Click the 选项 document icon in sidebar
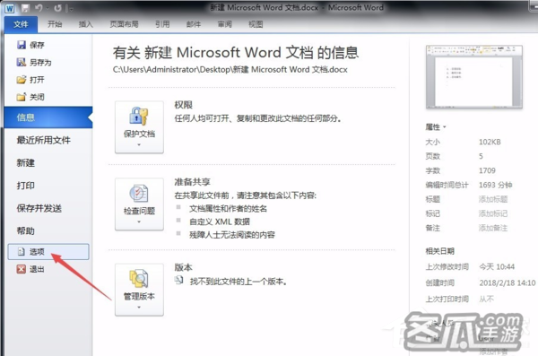538x356 pixels. (x=22, y=252)
